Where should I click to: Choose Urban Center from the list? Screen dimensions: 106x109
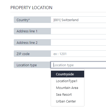(68, 101)
